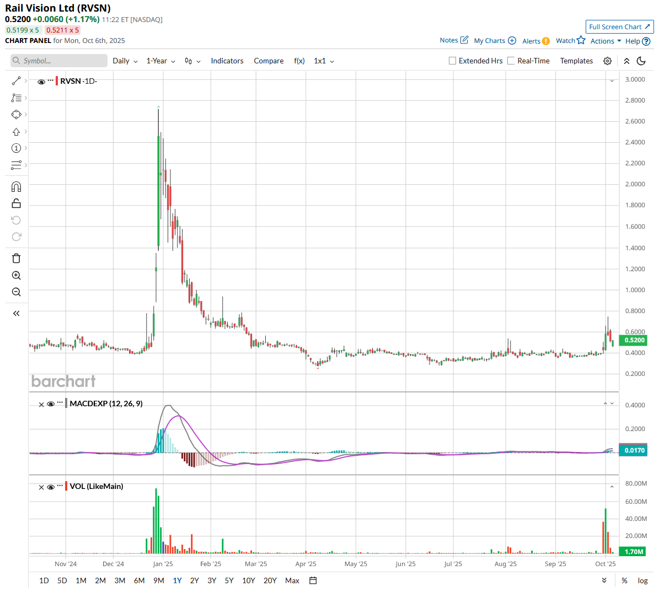Toggle RVSN price series visibility eye
The width and height of the screenshot is (659, 597).
(41, 82)
